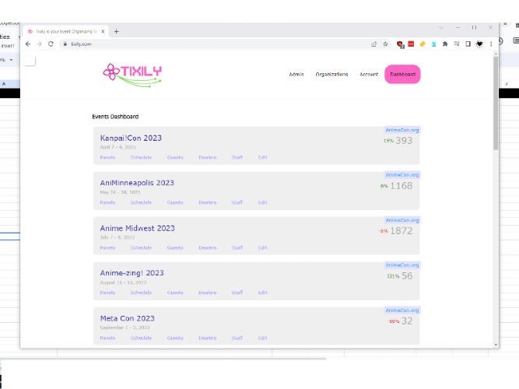The width and height of the screenshot is (519, 389).
Task: Click the 1168 count for AniMinneapolis
Action: (x=402, y=186)
